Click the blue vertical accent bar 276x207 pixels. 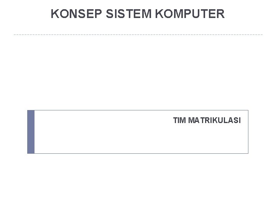tap(31, 132)
